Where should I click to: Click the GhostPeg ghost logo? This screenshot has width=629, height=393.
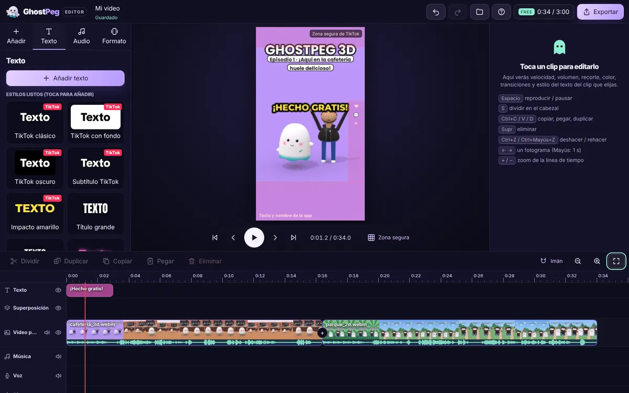13,12
